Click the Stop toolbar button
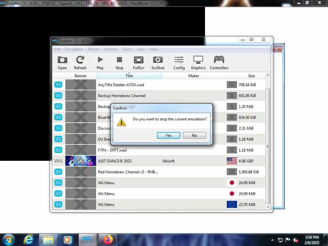 click(119, 63)
